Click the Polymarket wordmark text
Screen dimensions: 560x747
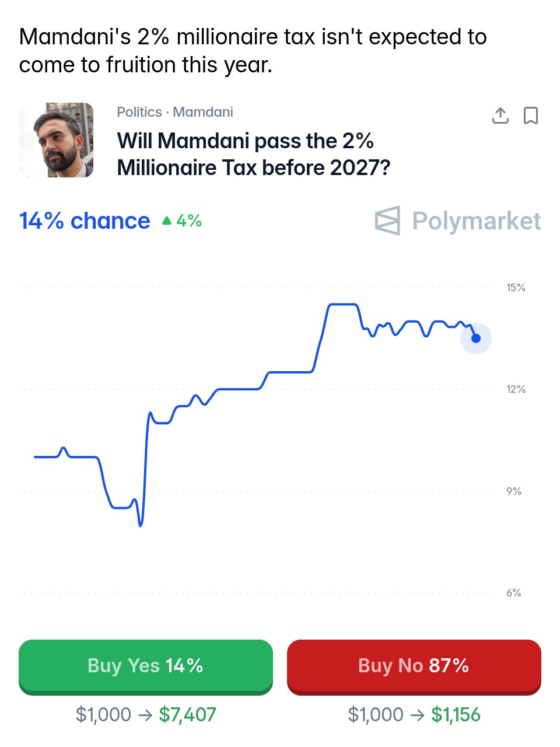pos(476,221)
